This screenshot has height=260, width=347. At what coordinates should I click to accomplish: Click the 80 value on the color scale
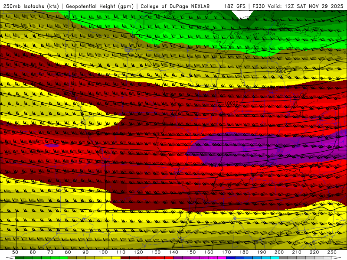[x=68, y=252]
